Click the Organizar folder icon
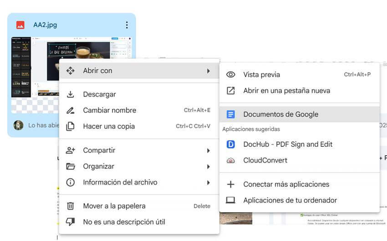This screenshot has width=387, height=241. coord(70,166)
